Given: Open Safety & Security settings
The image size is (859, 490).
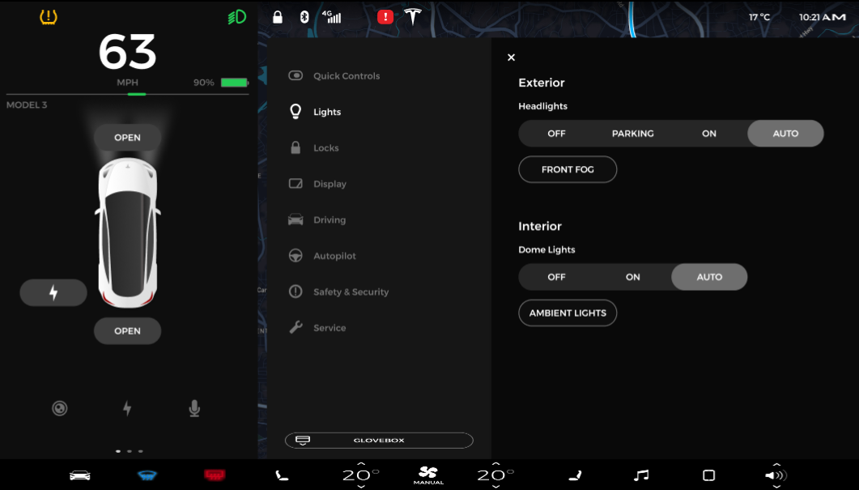Looking at the screenshot, I should click(351, 292).
